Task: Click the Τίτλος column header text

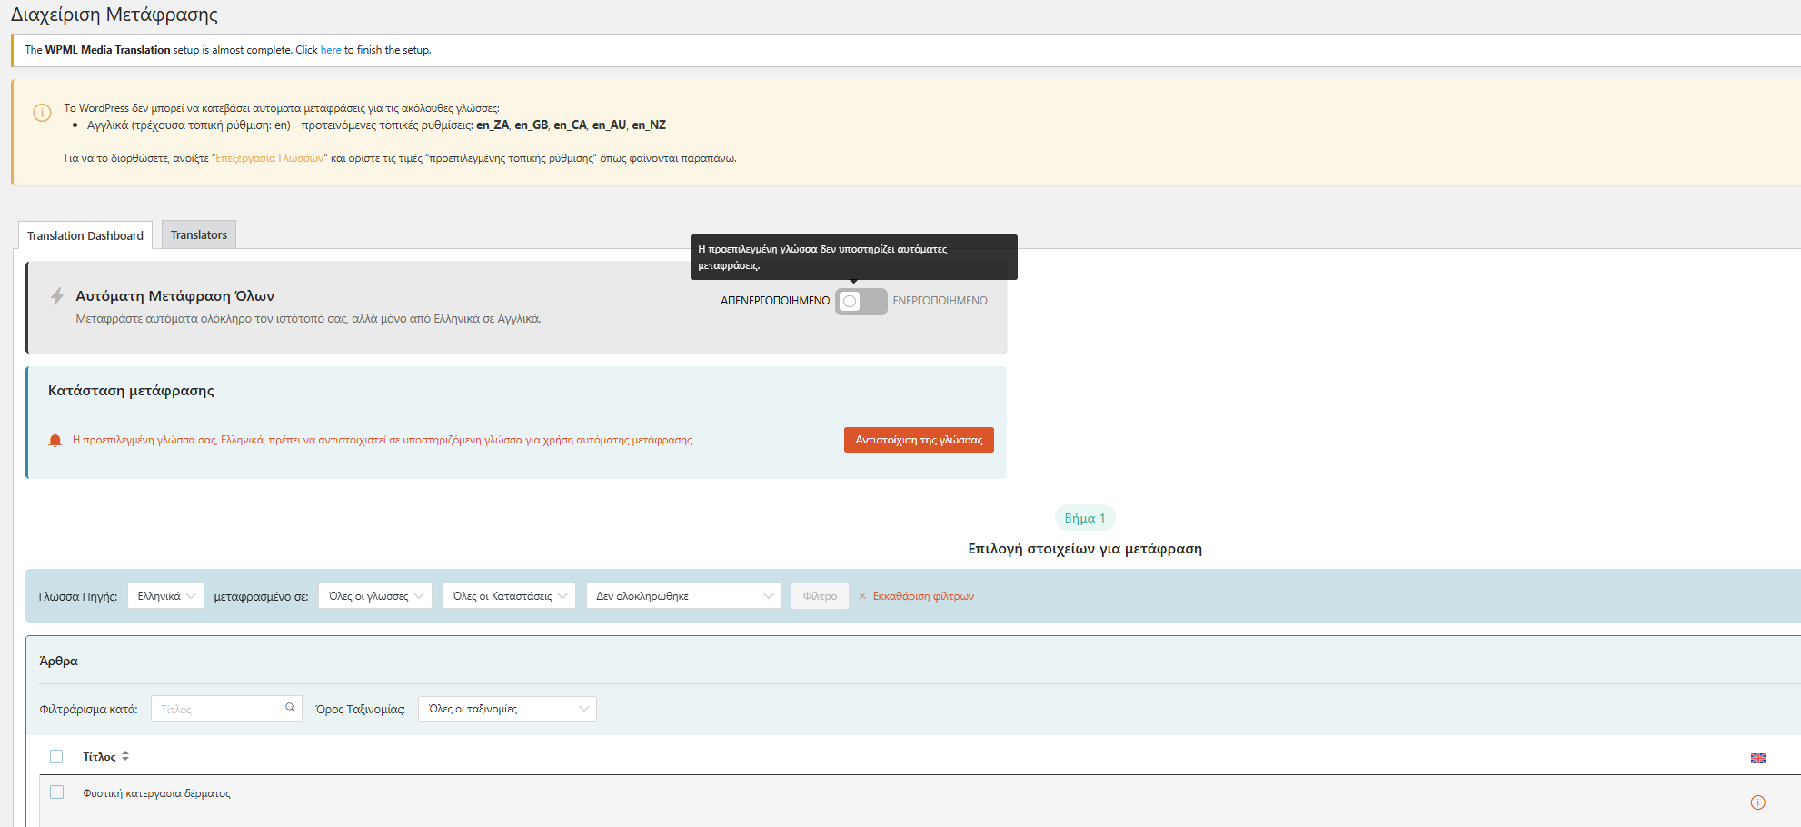Action: (x=99, y=757)
